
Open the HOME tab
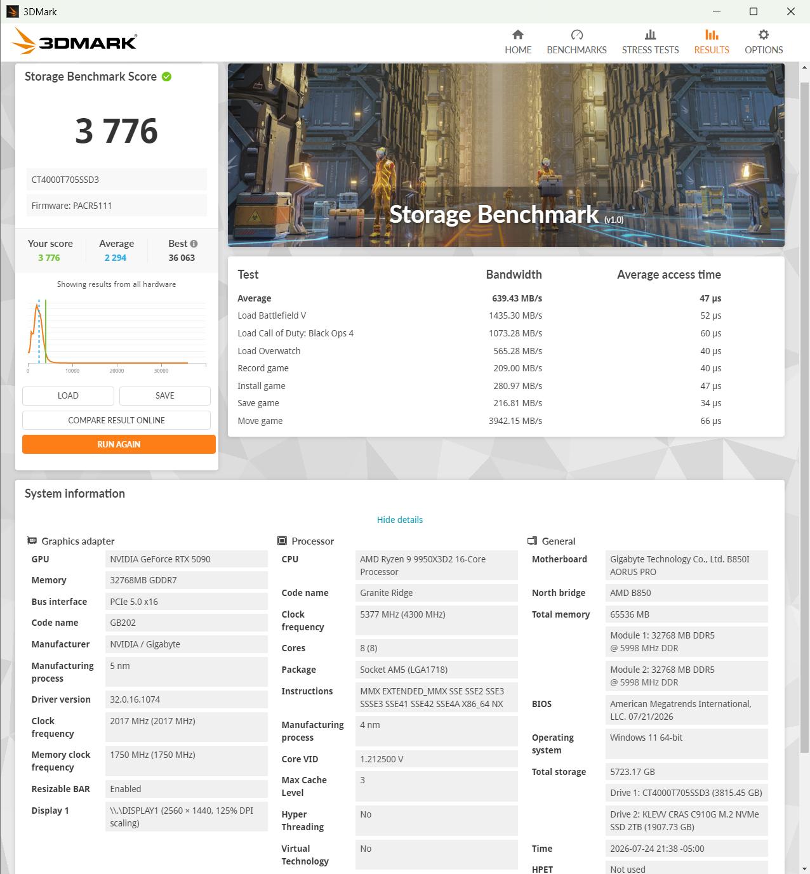click(518, 42)
